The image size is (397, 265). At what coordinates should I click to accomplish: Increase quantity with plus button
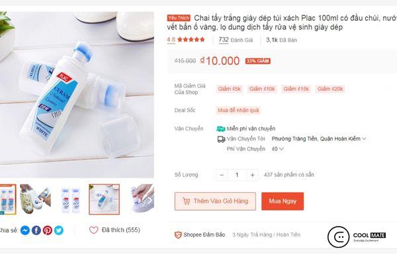[252, 175]
